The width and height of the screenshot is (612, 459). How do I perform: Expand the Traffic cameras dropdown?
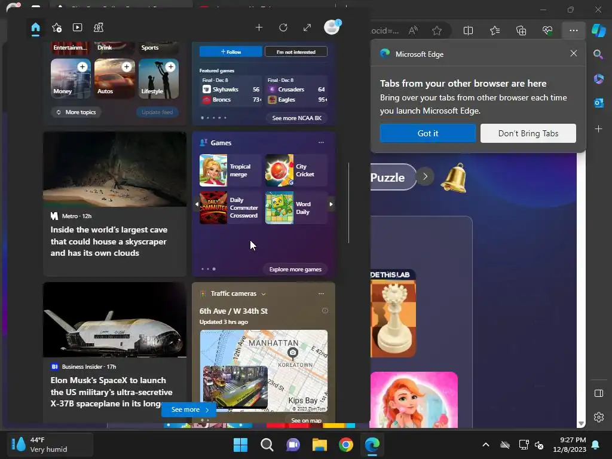click(x=264, y=294)
